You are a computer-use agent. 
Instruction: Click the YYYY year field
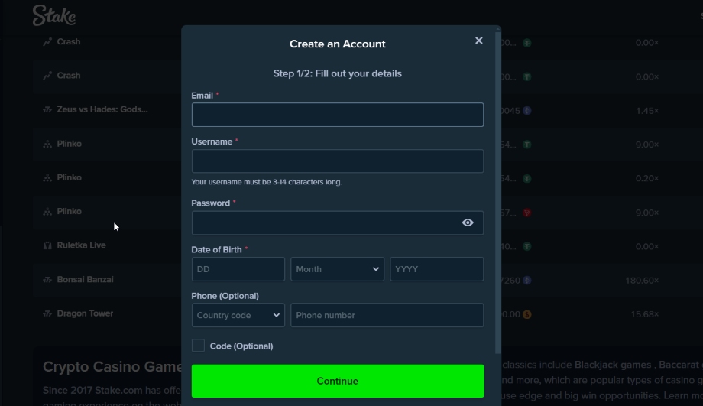coord(436,269)
